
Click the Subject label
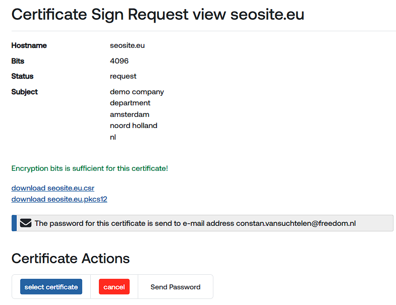24,92
